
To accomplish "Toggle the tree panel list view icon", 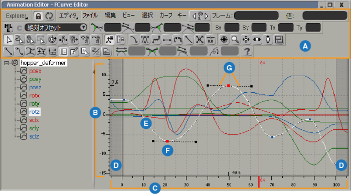I will coord(63,52).
